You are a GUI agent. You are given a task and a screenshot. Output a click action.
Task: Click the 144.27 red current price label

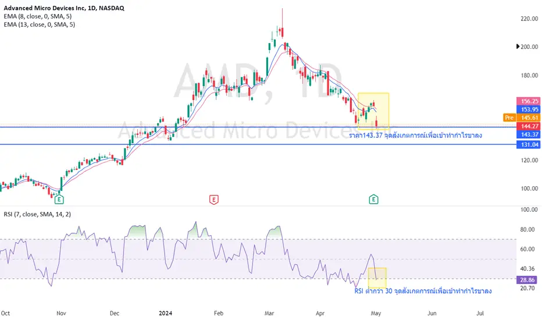click(529, 126)
